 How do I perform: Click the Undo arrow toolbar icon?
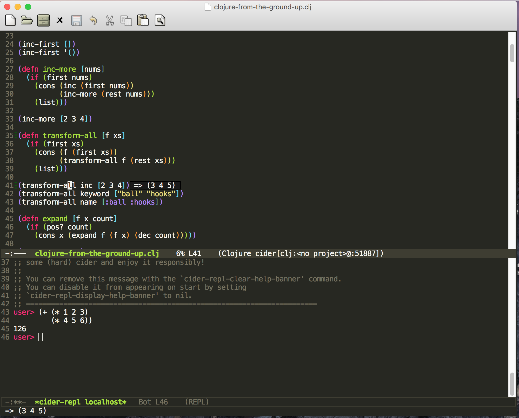click(x=93, y=21)
